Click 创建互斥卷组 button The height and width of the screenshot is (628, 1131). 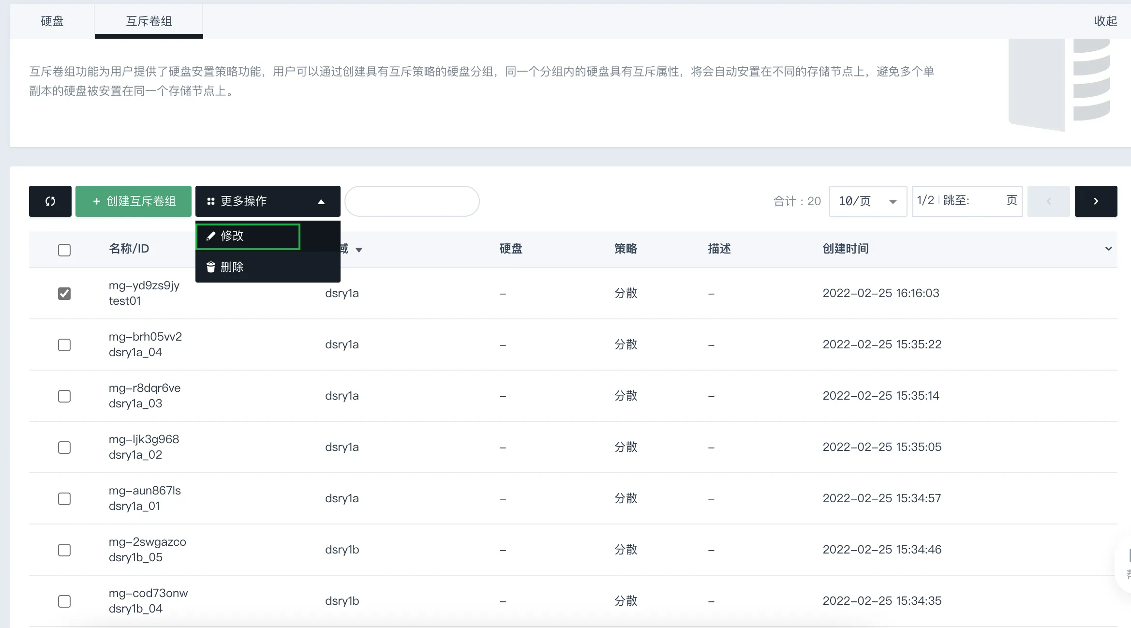coord(134,201)
